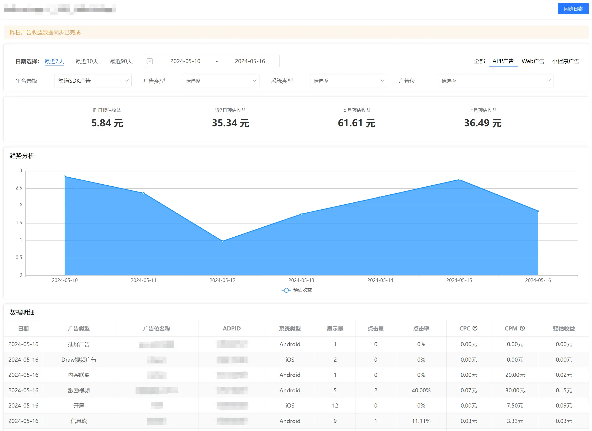The height and width of the screenshot is (431, 592).
Task: Click the 2024-05-12 data point on chart
Action: pyautogui.click(x=223, y=241)
